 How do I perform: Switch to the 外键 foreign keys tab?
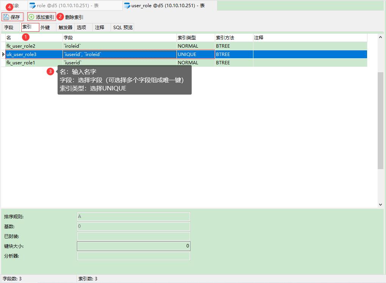pos(45,27)
